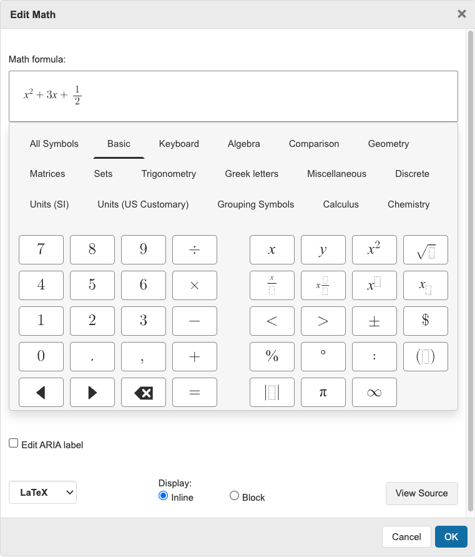This screenshot has width=475, height=557.
Task: Open the Discrete tab
Action: 412,174
